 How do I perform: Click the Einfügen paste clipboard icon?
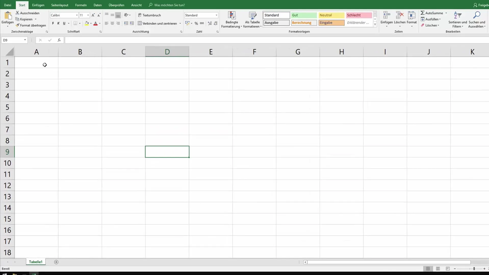pyautogui.click(x=8, y=15)
